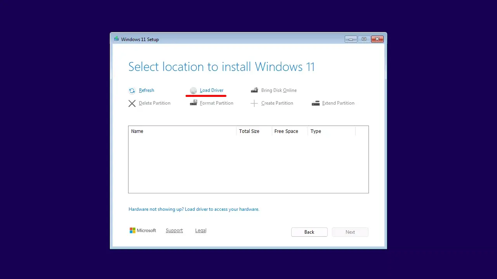Minimize the Windows 11 Setup window
The image size is (497, 279).
351,39
